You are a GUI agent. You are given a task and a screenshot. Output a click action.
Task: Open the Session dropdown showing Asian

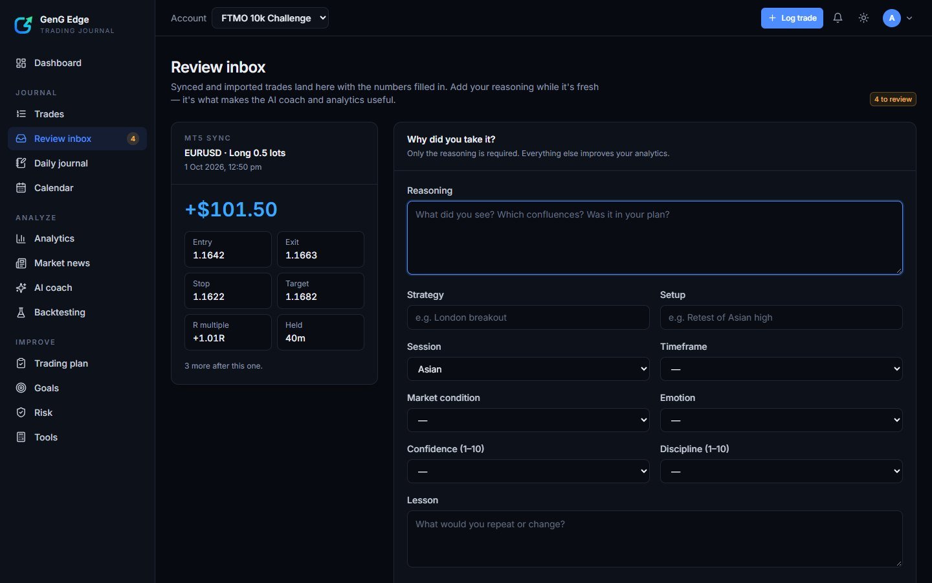point(528,369)
